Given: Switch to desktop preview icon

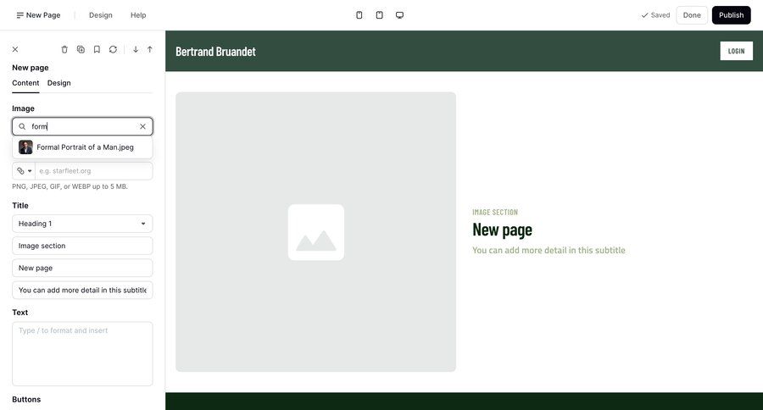Looking at the screenshot, I should tap(399, 15).
